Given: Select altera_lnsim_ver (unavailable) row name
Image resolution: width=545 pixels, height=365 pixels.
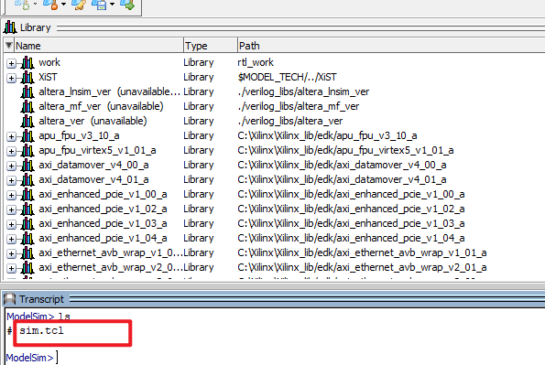Looking at the screenshot, I should pos(110,91).
